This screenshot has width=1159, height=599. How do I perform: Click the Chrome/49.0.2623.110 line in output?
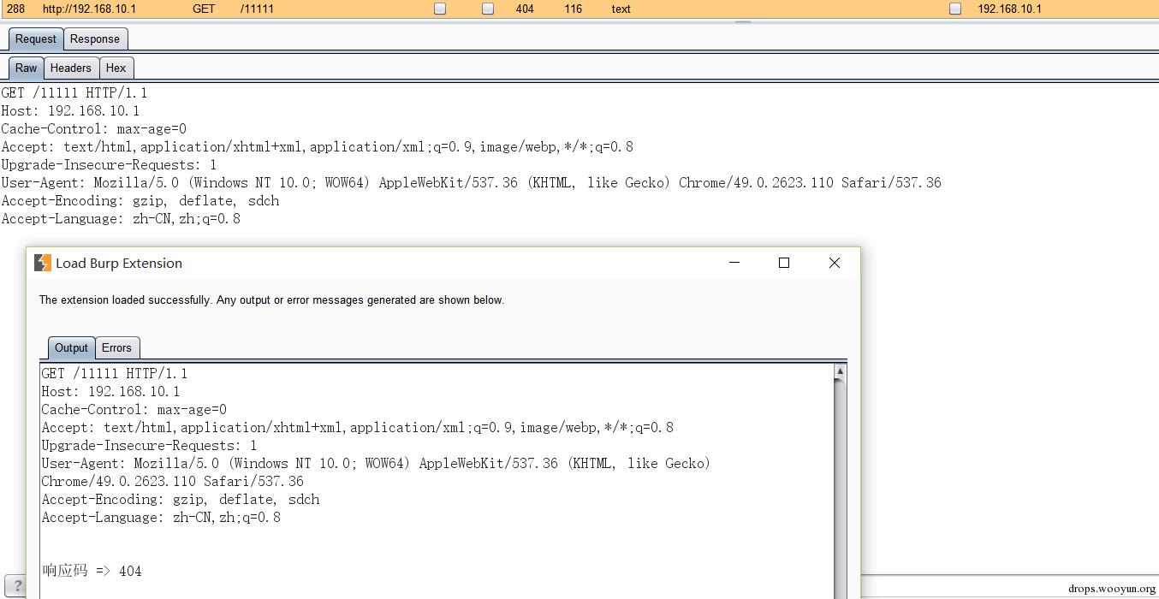pyautogui.click(x=172, y=481)
